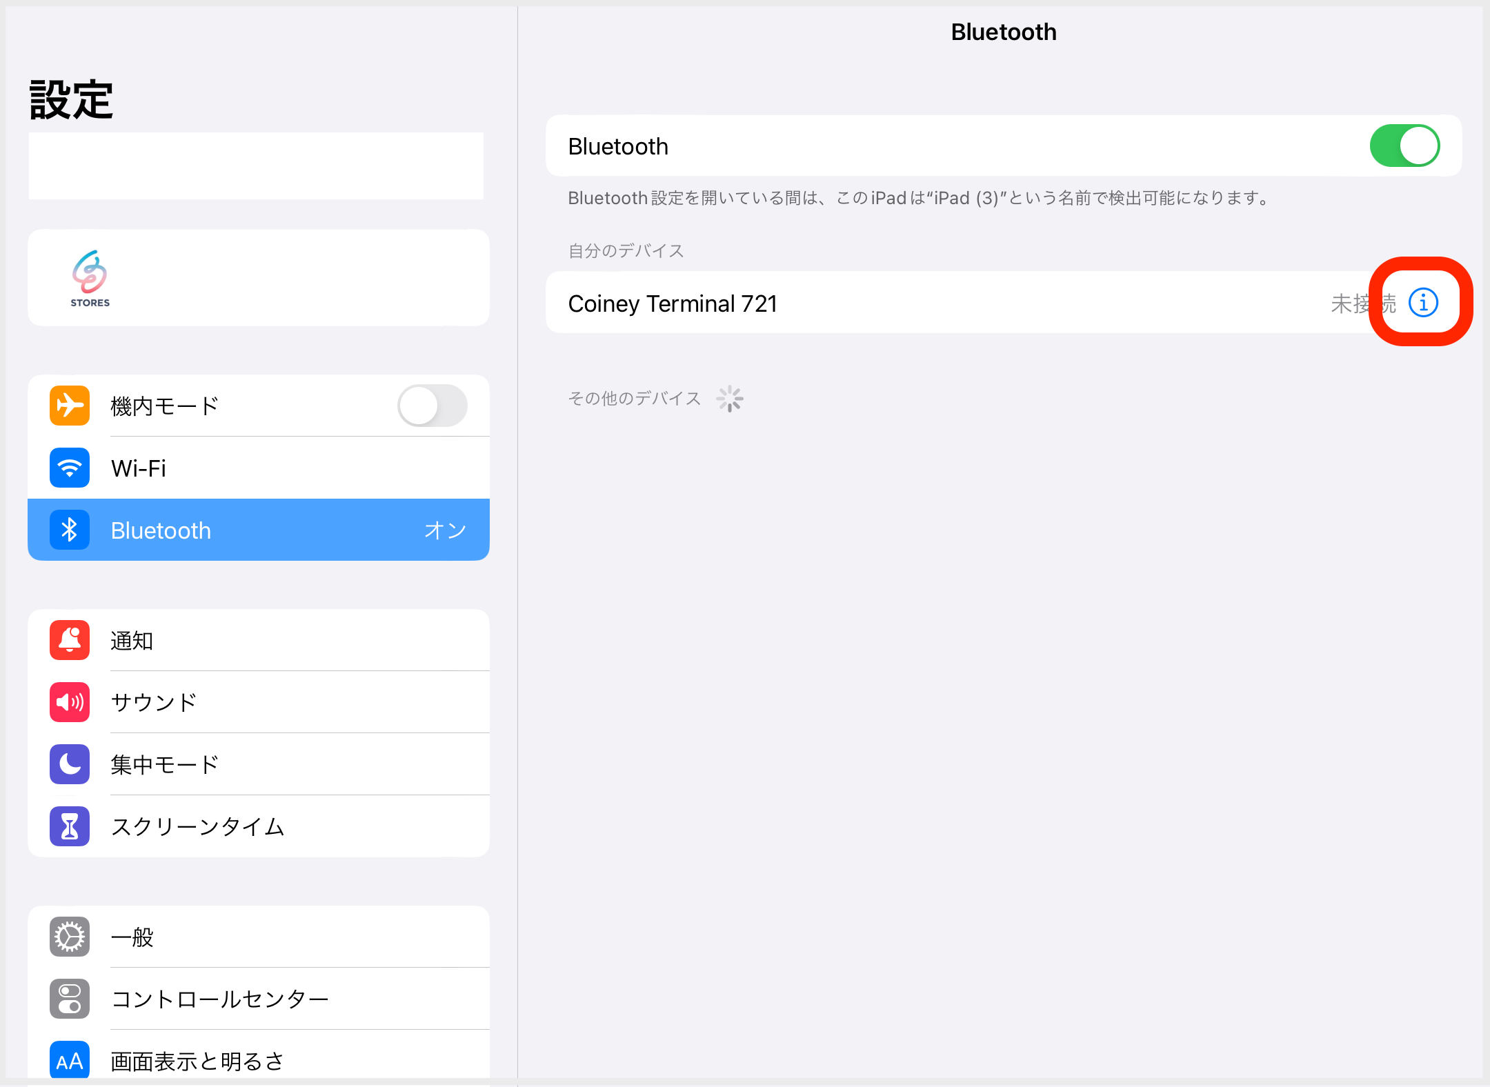Tap the iPad (3) discoverable description text

coord(919,198)
